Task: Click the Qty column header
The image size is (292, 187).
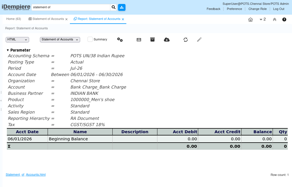Action: click(x=280, y=132)
